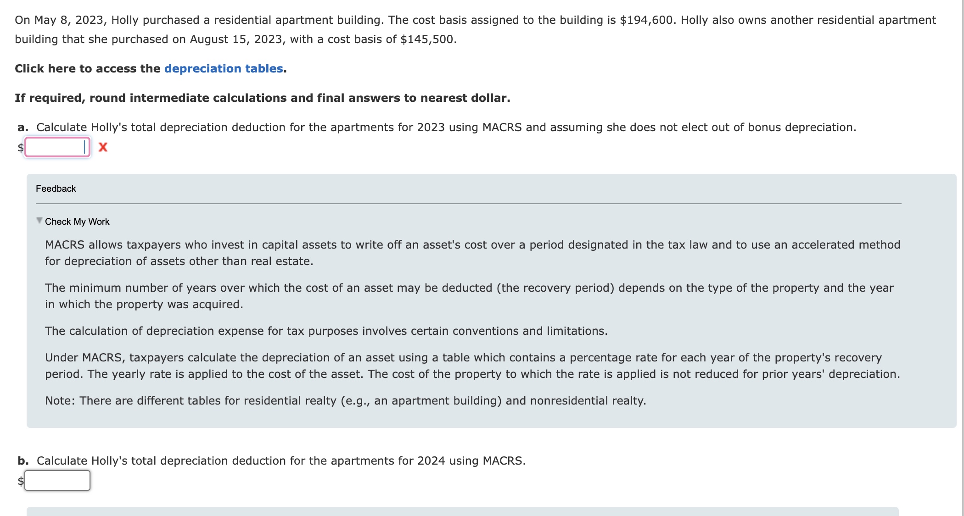Viewport: 964px width, 516px height.
Task: Click the depreciation tables hyperlink
Action: pyautogui.click(x=223, y=68)
